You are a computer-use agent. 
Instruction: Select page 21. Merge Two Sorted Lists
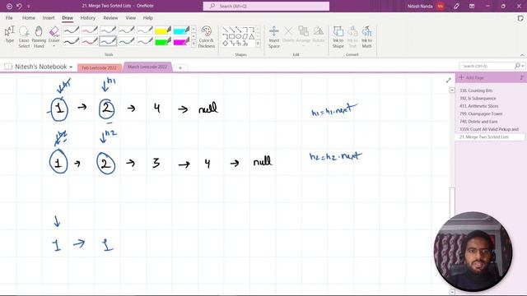point(489,137)
